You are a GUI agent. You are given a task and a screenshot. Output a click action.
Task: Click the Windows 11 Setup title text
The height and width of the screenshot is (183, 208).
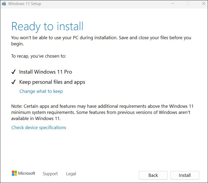point(25,4)
